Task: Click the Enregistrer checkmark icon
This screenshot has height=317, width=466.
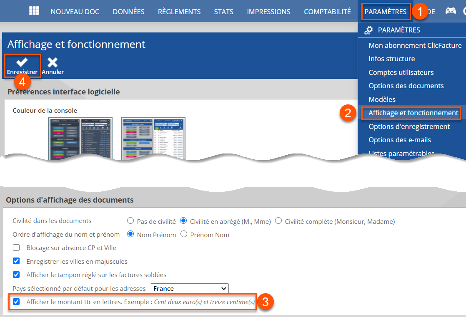Action: pyautogui.click(x=22, y=62)
